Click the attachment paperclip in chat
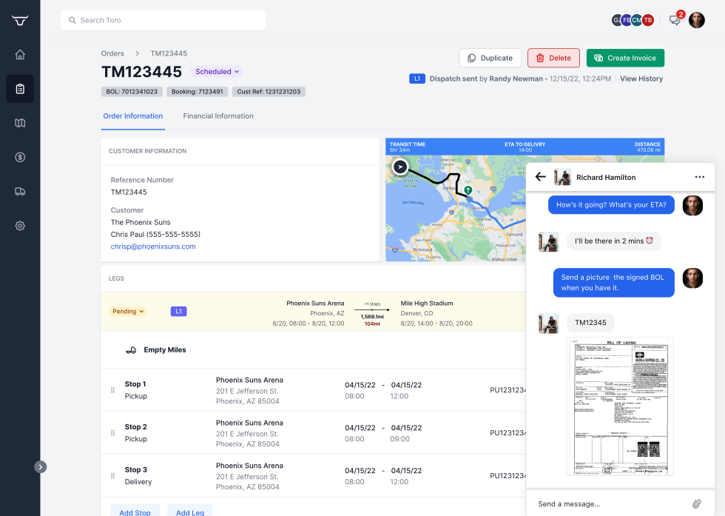 click(696, 503)
